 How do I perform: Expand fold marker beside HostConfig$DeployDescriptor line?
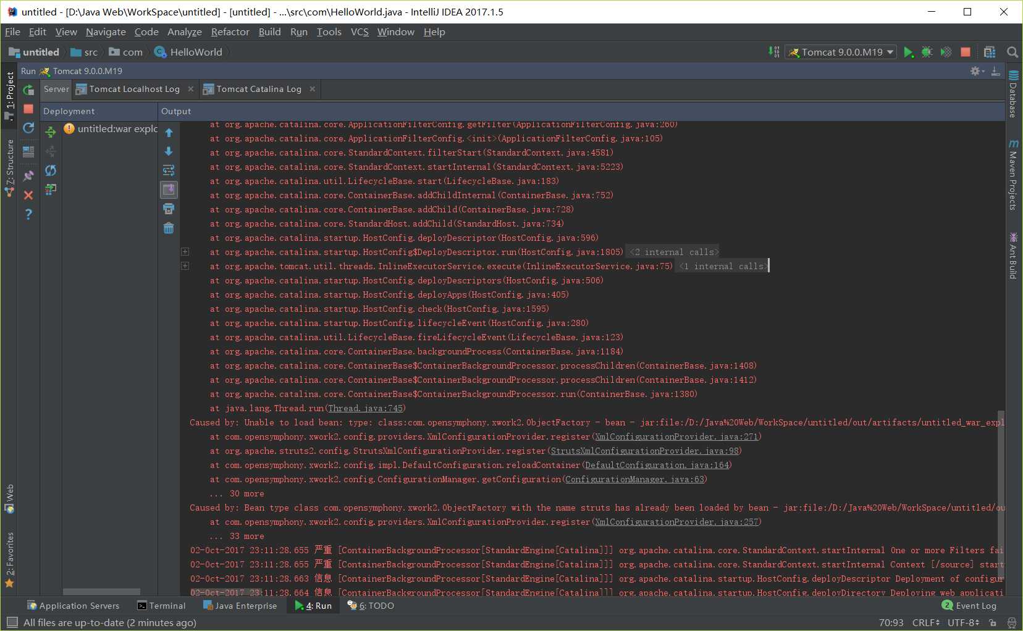(185, 252)
